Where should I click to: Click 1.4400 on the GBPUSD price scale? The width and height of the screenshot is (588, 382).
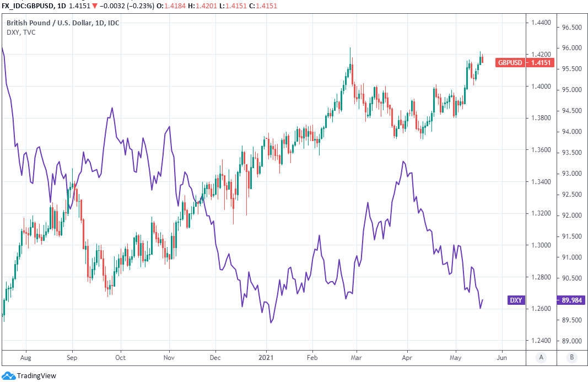pos(541,23)
